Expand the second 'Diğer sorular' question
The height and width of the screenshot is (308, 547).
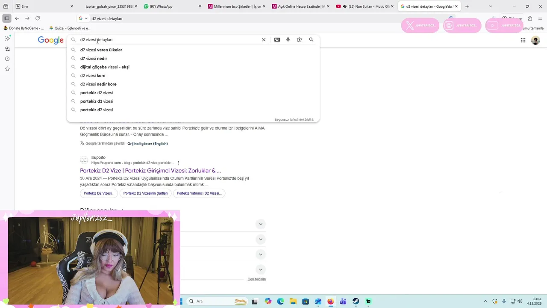coord(260,239)
